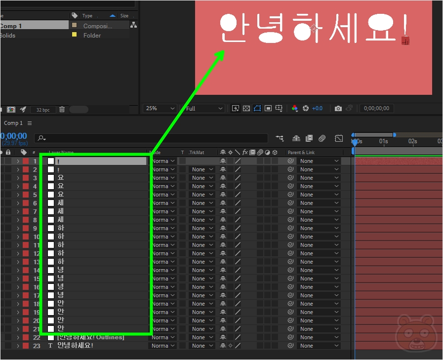This screenshot has width=443, height=360.
Task: Select the Solids folder in Project panel
Action: pos(7,36)
